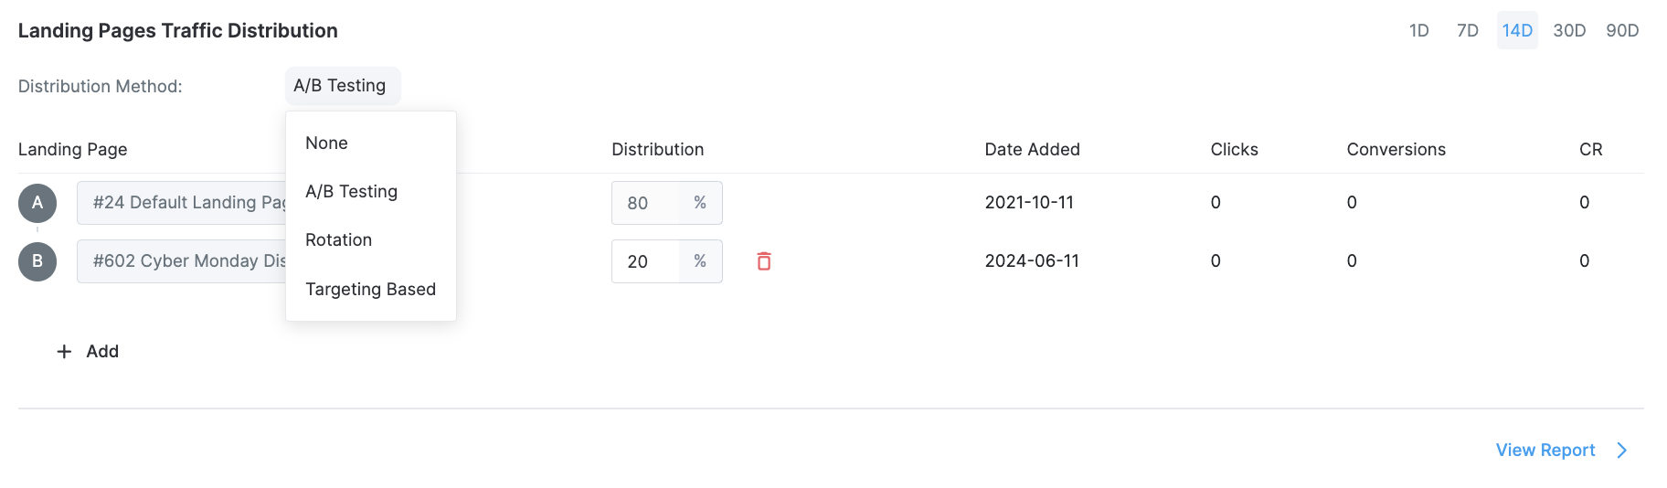Image resolution: width=1667 pixels, height=488 pixels.
Task: Open the Distribution Method A/B Testing dropdown
Action: 343,86
